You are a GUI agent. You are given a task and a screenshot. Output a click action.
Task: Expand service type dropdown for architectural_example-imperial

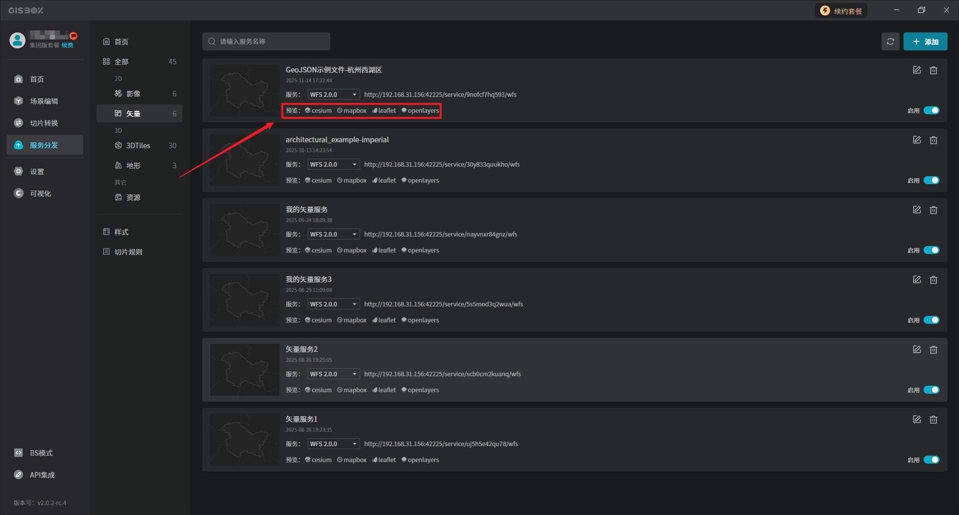[x=333, y=164]
